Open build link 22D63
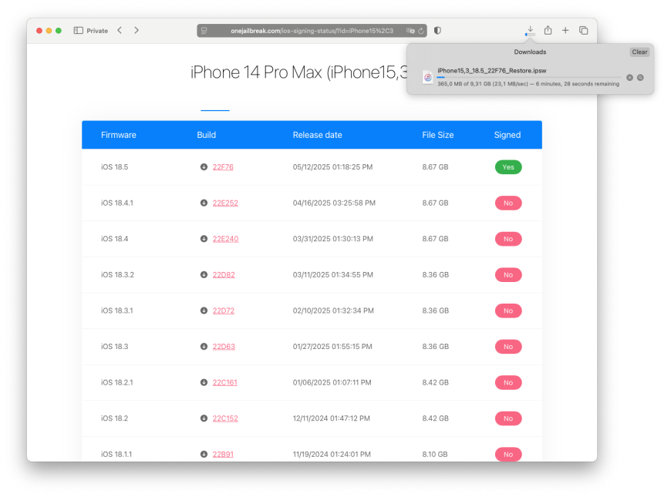 point(224,347)
